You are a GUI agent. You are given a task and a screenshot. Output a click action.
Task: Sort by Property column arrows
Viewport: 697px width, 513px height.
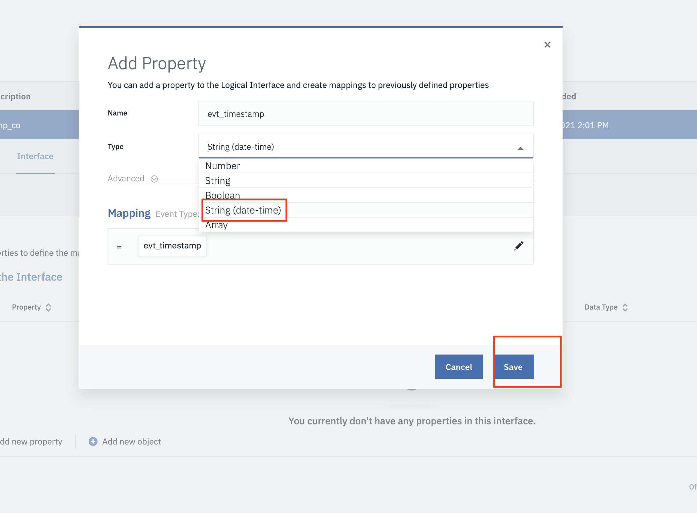tap(48, 308)
